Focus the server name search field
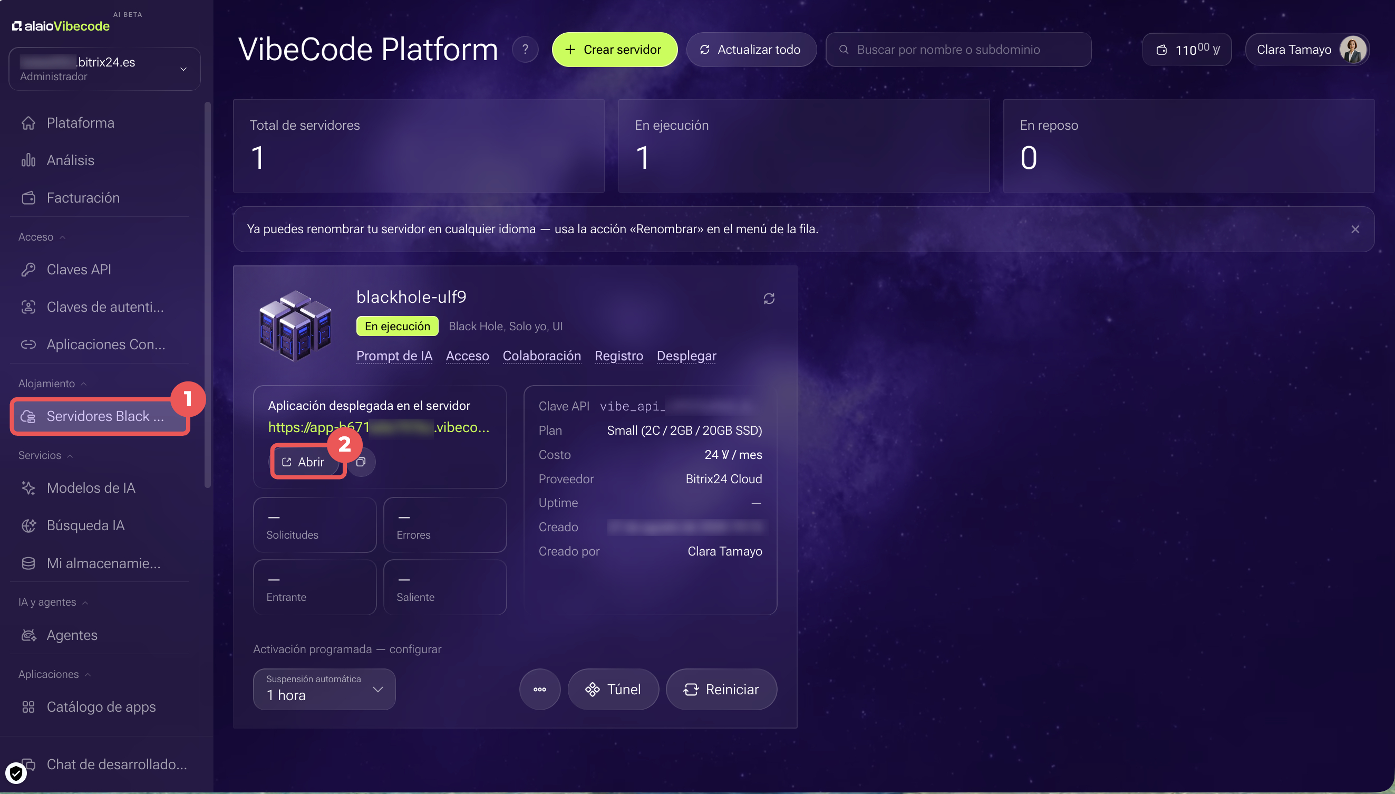Screen dimensions: 1395x794 [958, 50]
